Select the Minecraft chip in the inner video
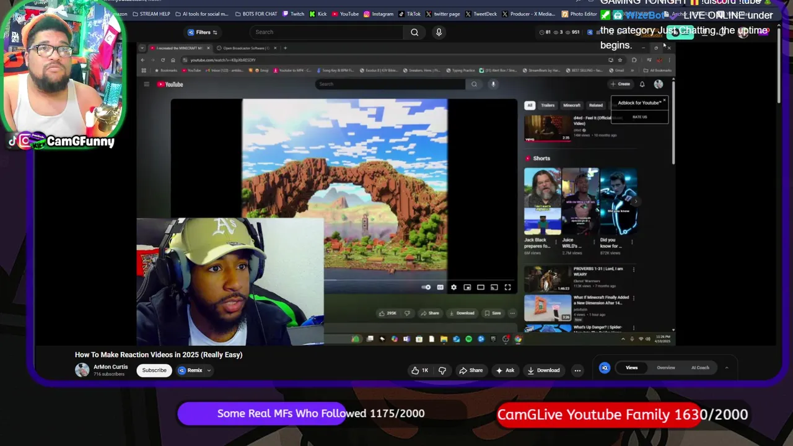The width and height of the screenshot is (793, 446). point(572,105)
